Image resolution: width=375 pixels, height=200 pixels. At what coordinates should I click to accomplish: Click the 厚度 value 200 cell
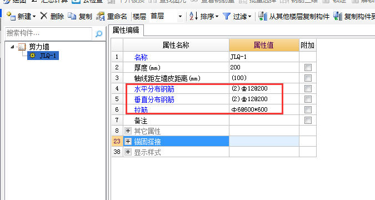(x=264, y=67)
